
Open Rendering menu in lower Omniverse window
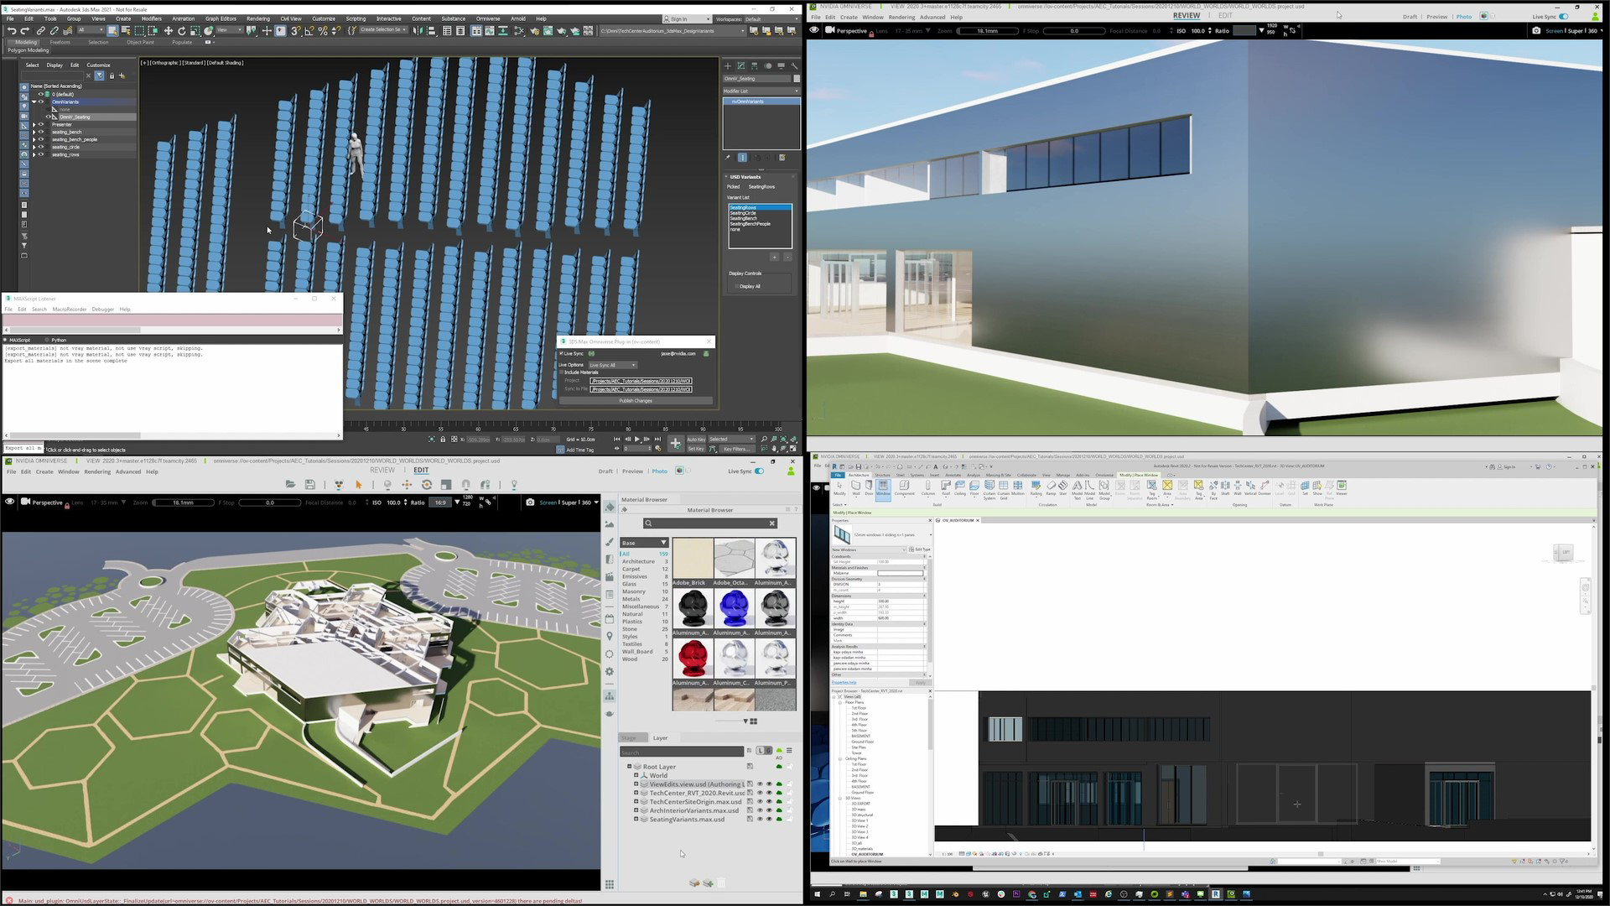[97, 471]
